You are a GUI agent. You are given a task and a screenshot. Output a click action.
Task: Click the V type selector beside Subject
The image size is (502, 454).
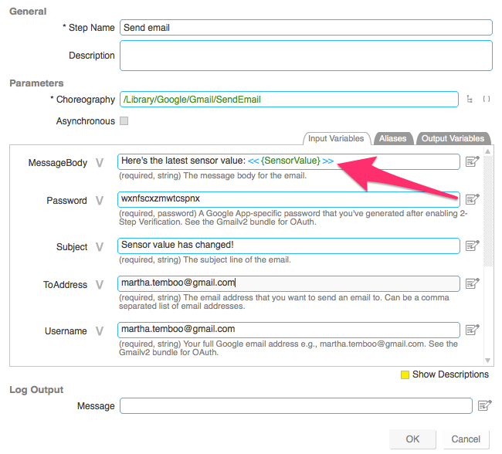(x=99, y=247)
